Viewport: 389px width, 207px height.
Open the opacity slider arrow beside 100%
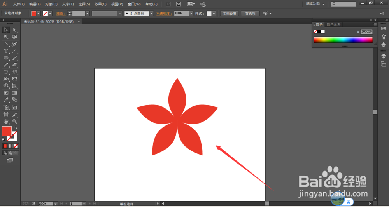tap(191, 14)
